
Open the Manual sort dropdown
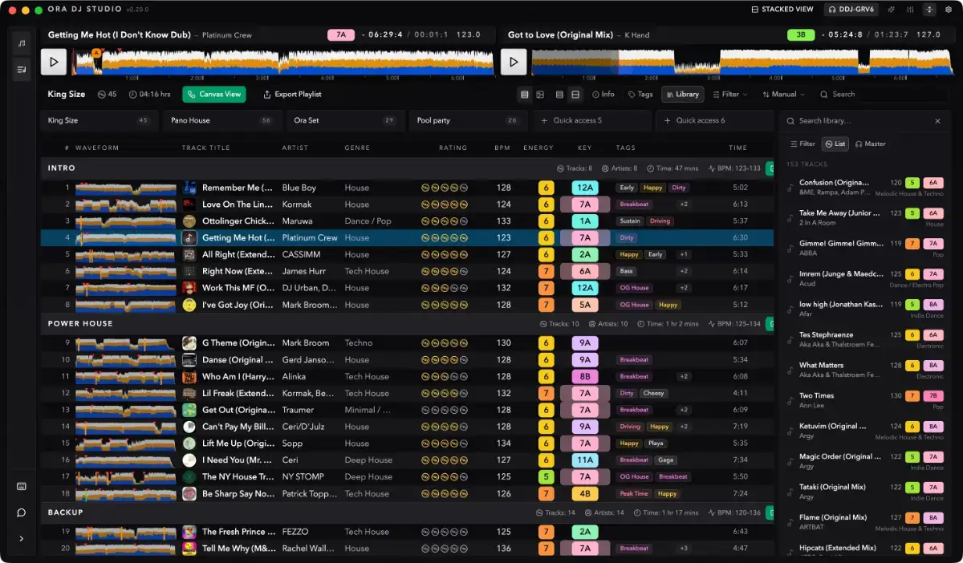783,94
